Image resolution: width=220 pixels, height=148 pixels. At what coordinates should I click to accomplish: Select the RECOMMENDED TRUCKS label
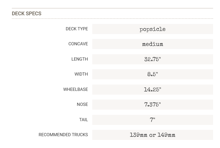tap(63, 135)
